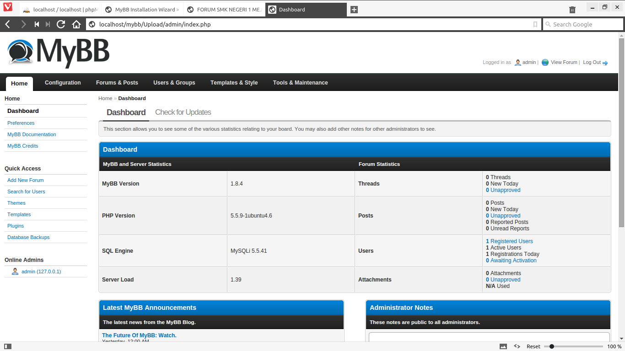Open the Check for Updates tab
625x351 pixels.
click(183, 112)
